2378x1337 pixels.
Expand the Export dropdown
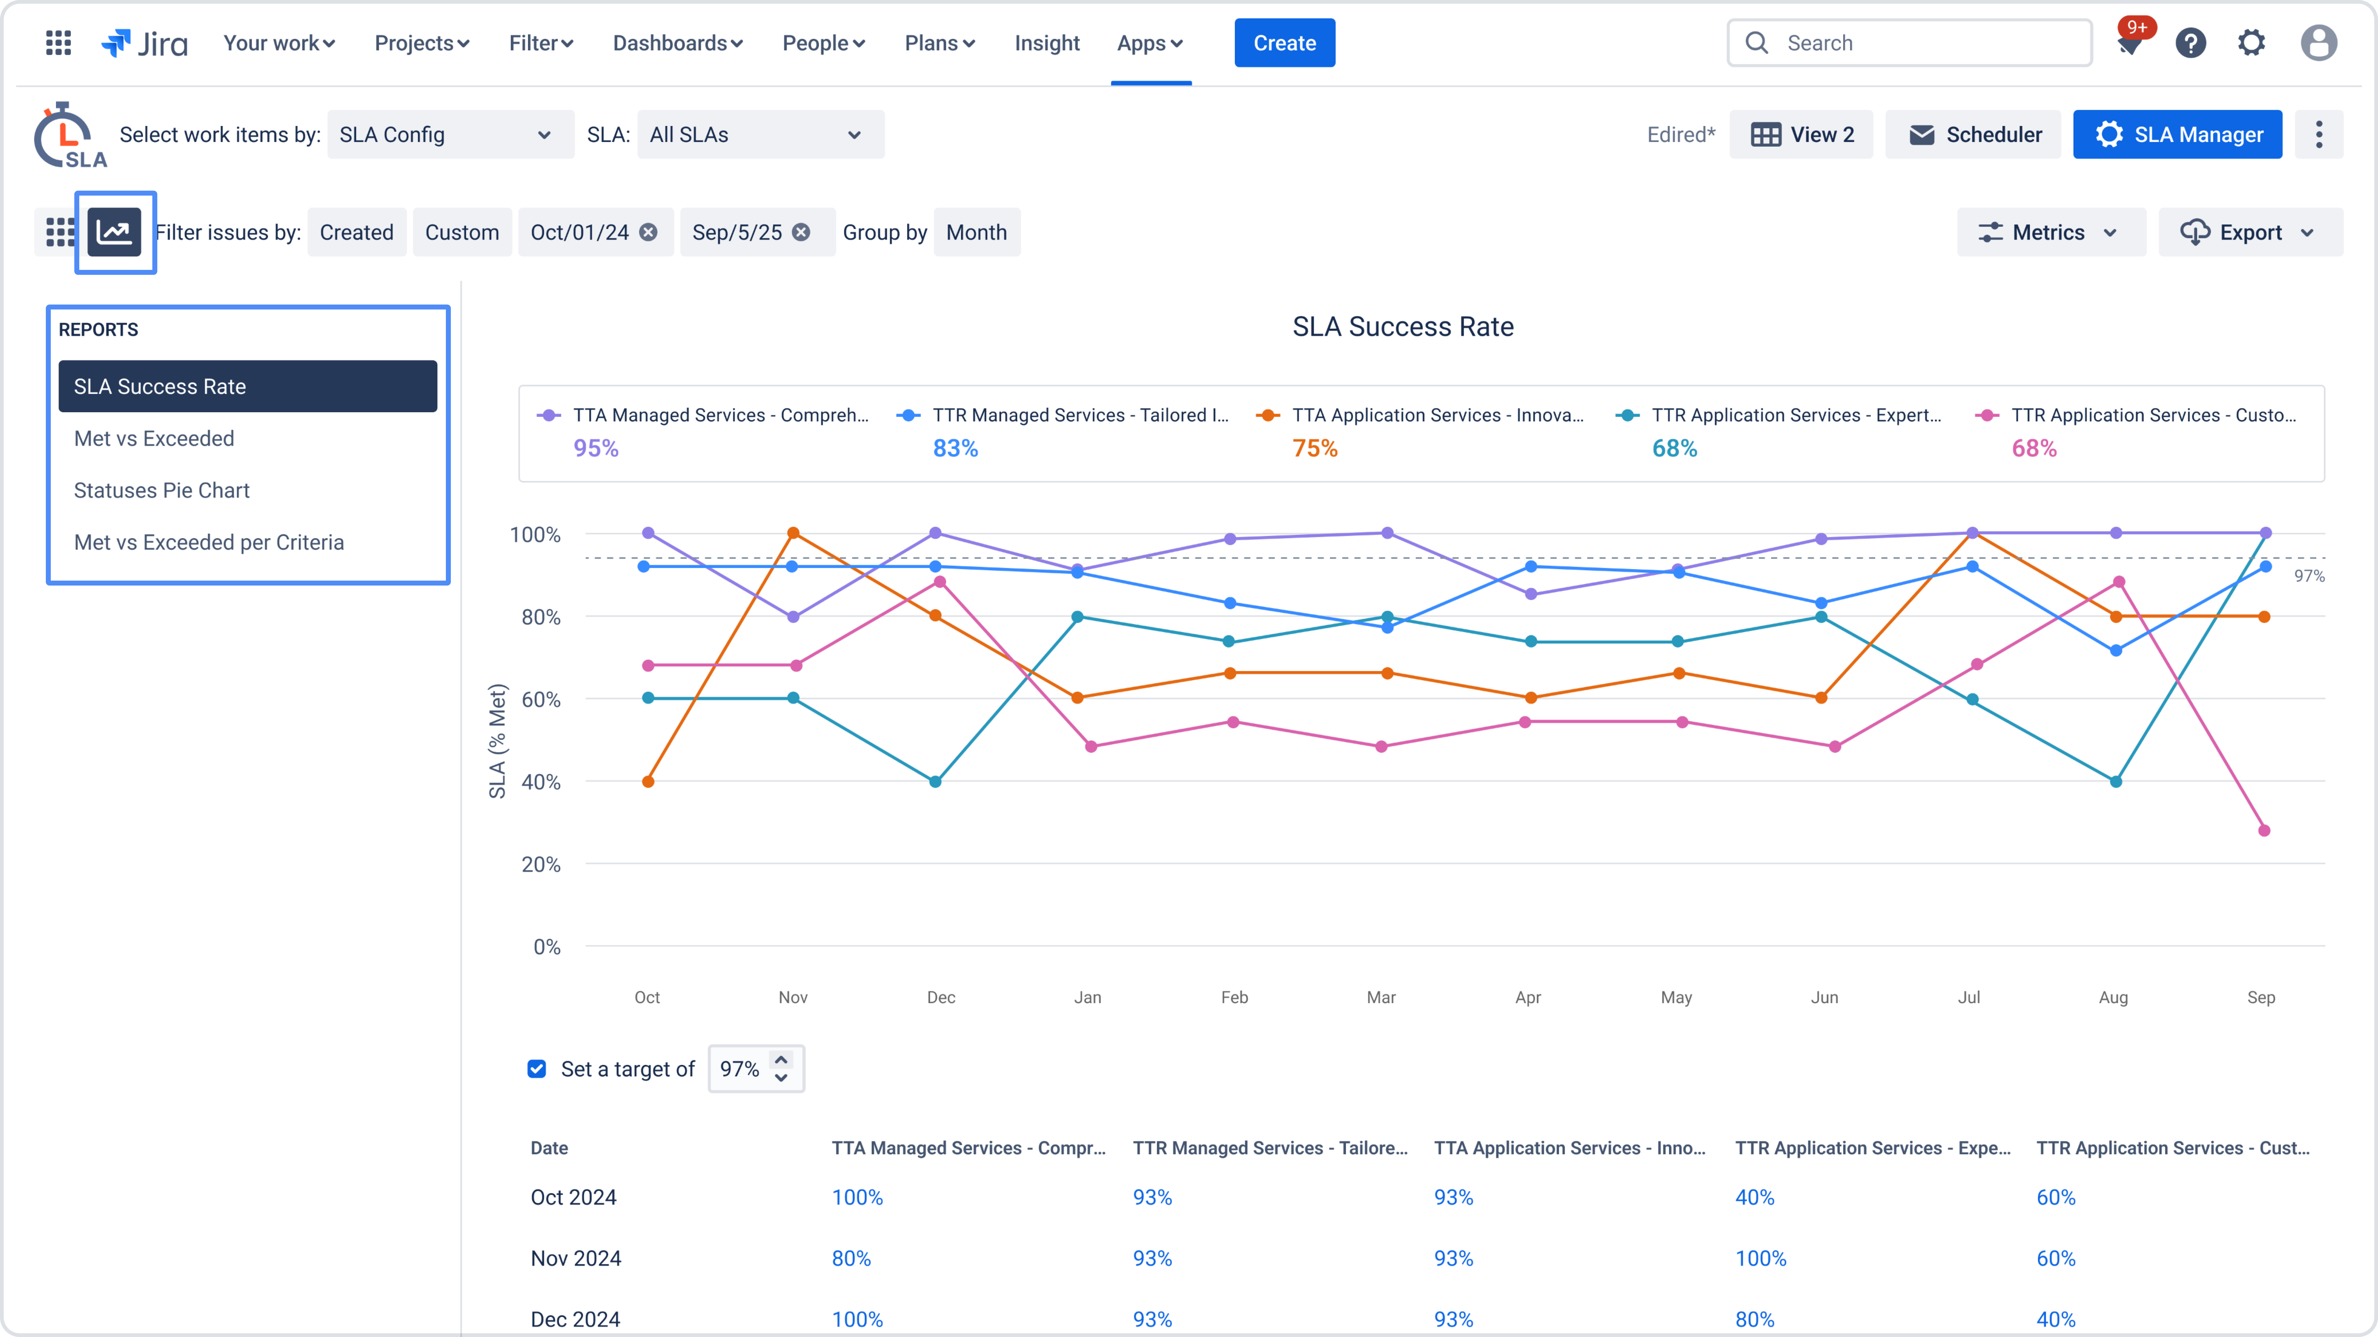tap(2250, 232)
